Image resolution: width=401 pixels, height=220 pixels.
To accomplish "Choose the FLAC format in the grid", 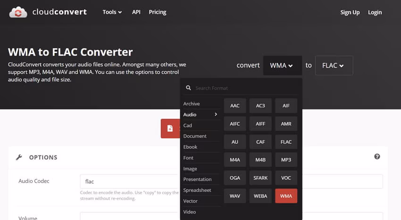I will tap(286, 142).
